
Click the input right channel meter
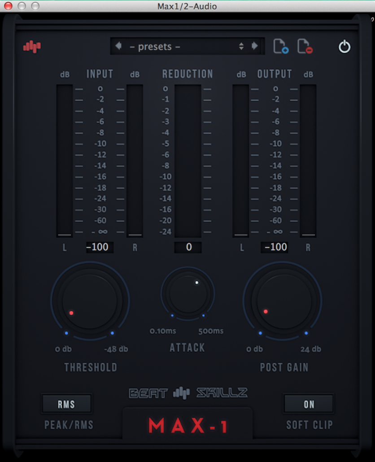tap(135, 161)
